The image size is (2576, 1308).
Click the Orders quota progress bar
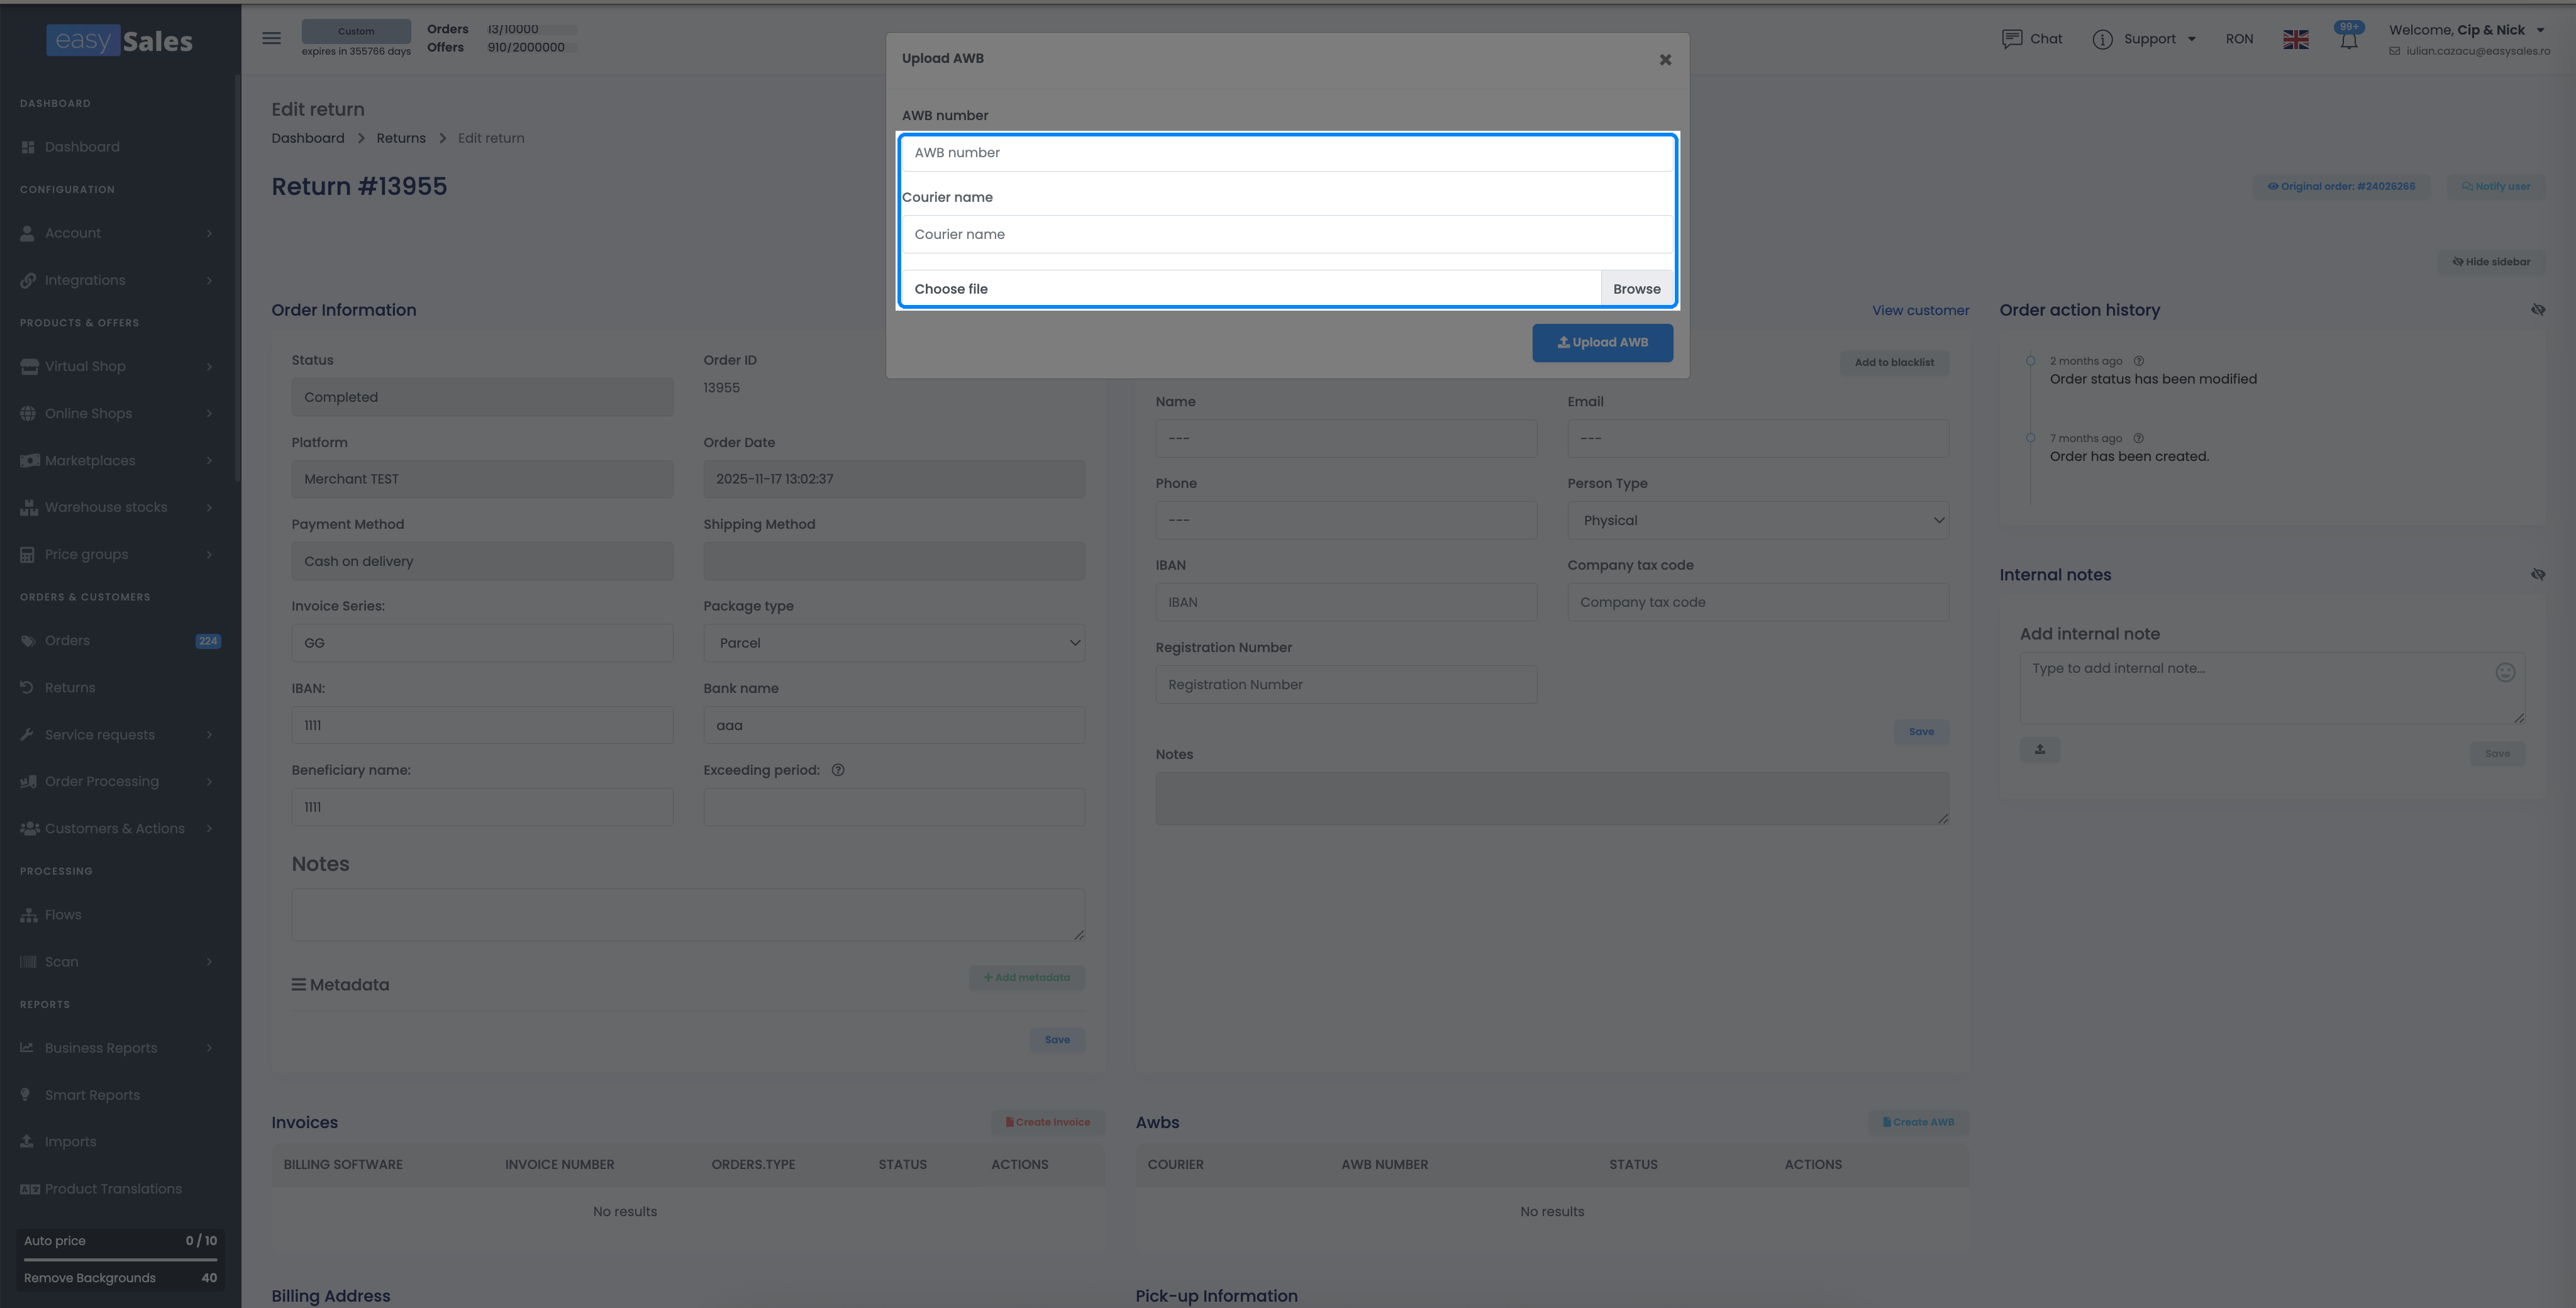pyautogui.click(x=532, y=29)
